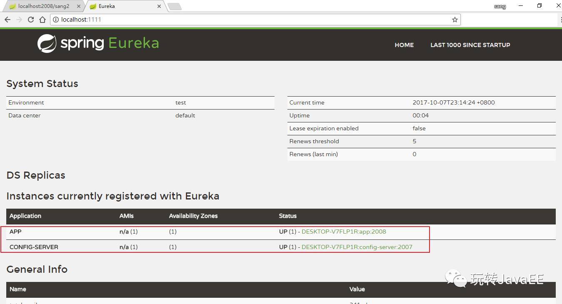Screen dimensions: 562x304
Task: Click the DS Replicas heading
Action: click(x=36, y=175)
